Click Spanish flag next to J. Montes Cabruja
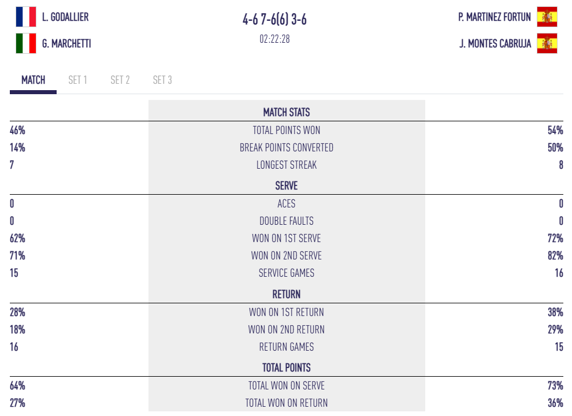 (547, 43)
